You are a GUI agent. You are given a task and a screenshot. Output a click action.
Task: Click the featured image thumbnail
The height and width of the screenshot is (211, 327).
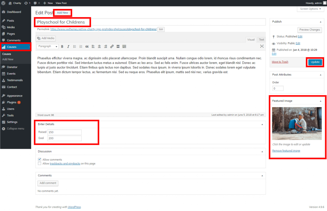pos(297,123)
